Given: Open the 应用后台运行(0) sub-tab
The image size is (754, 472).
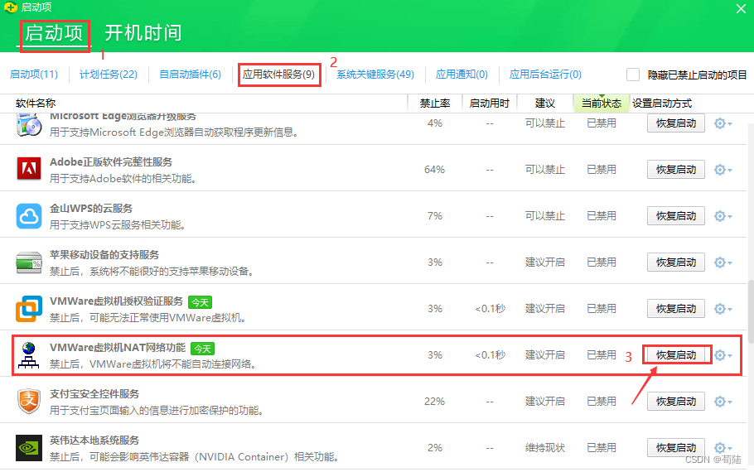Looking at the screenshot, I should [545, 75].
